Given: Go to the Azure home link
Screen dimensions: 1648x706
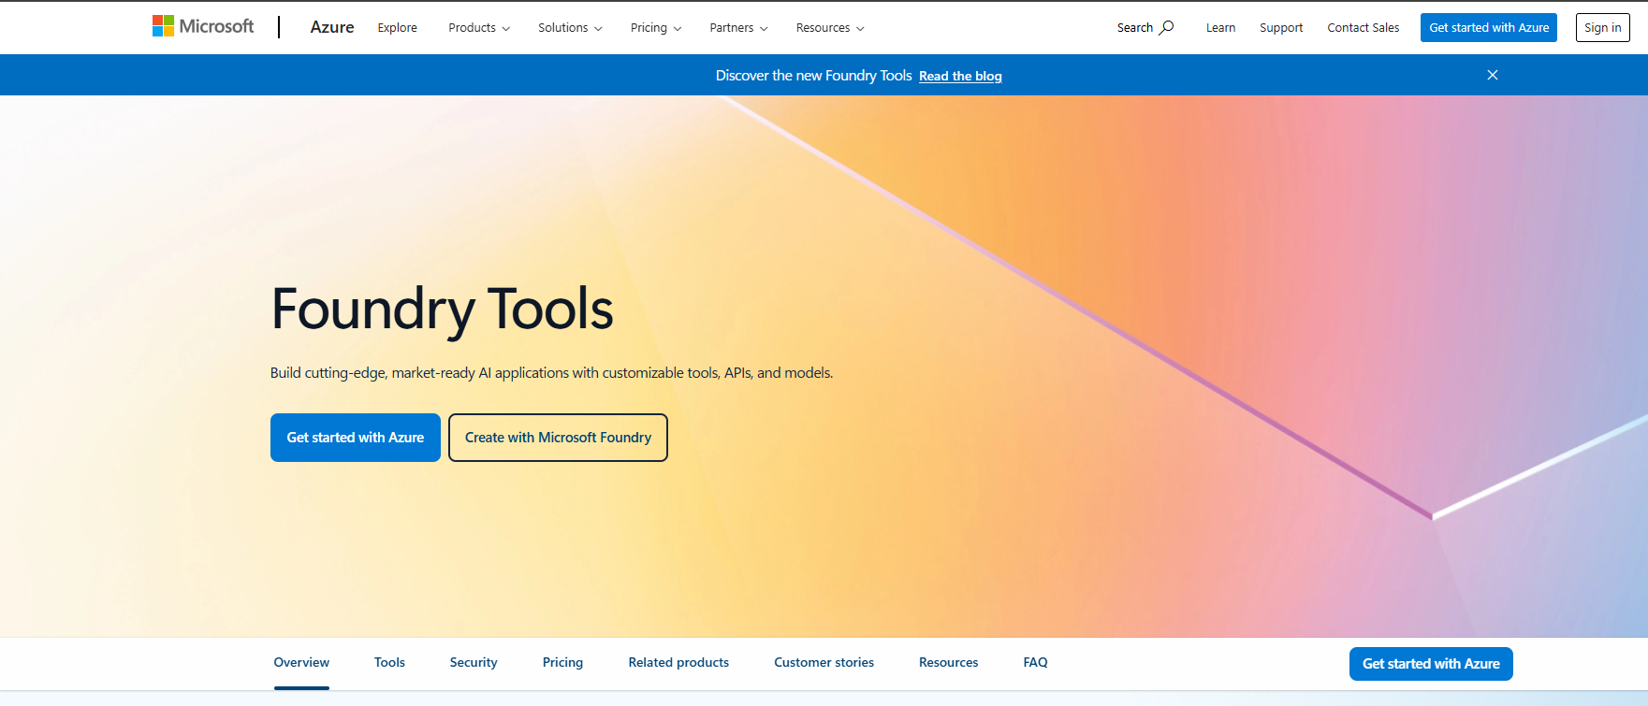Looking at the screenshot, I should coord(332,27).
